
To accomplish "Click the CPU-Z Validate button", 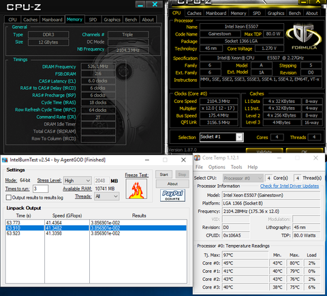I will click(264, 151).
